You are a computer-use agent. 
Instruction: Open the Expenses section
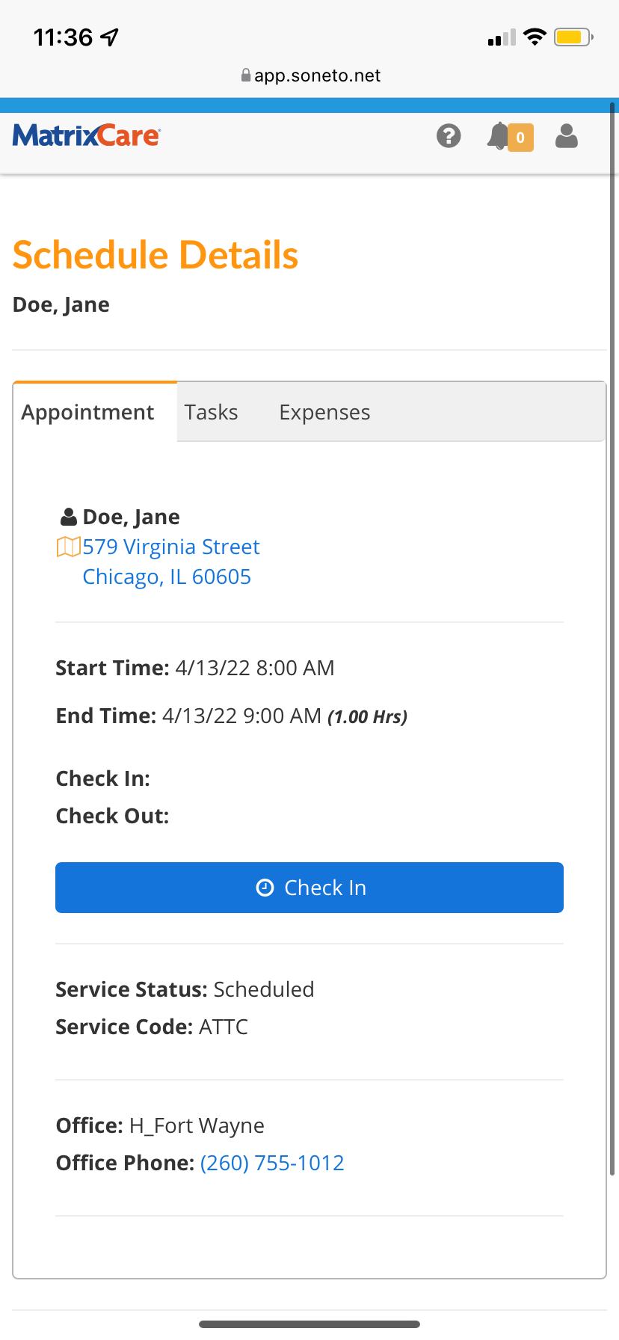tap(324, 411)
